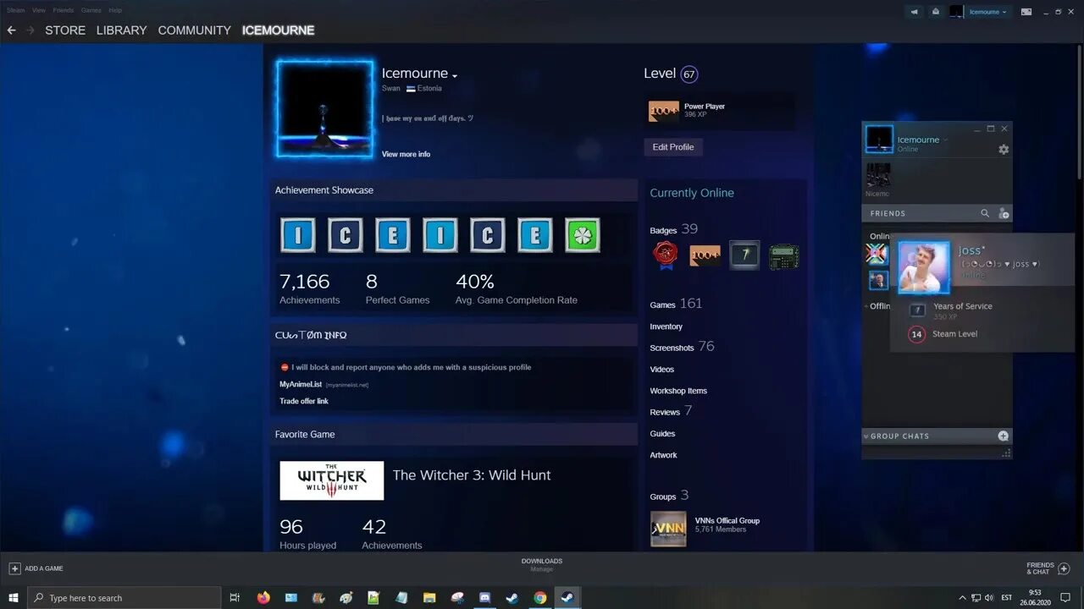Open The Witcher 3: Wild Hunt title
Screen dimensions: 1084x609
click(472, 475)
